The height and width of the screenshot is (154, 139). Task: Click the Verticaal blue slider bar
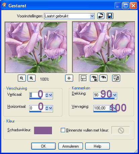click(x=35, y=98)
